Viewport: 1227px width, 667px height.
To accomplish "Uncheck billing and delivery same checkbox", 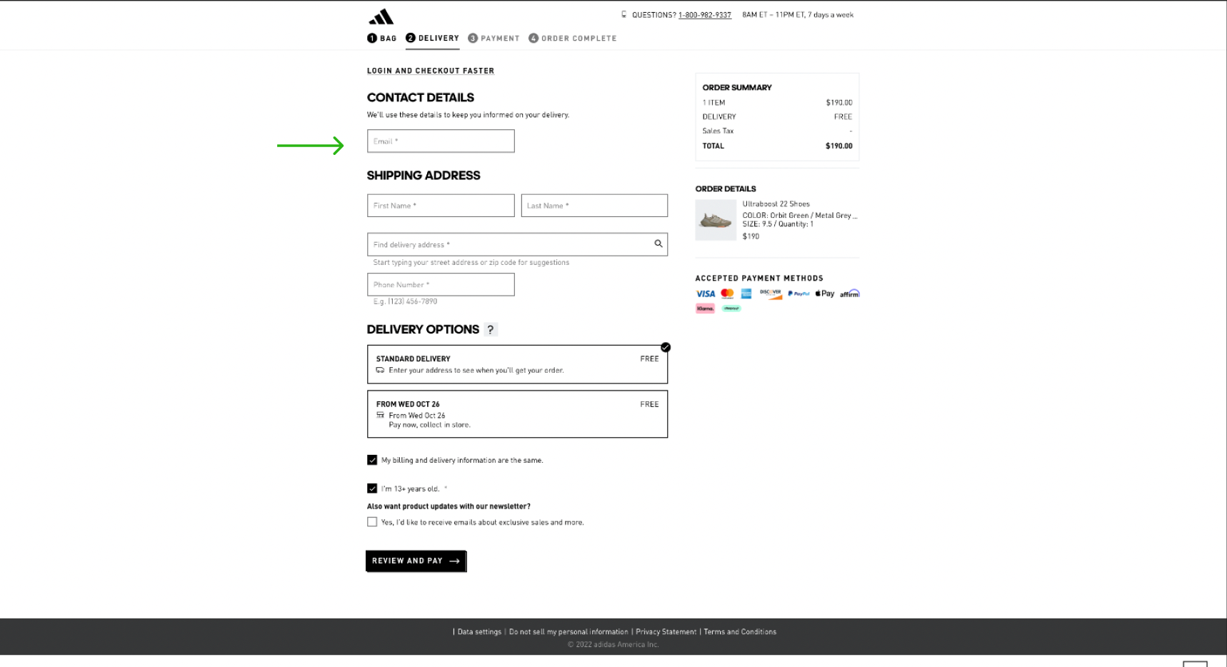I will pyautogui.click(x=372, y=460).
